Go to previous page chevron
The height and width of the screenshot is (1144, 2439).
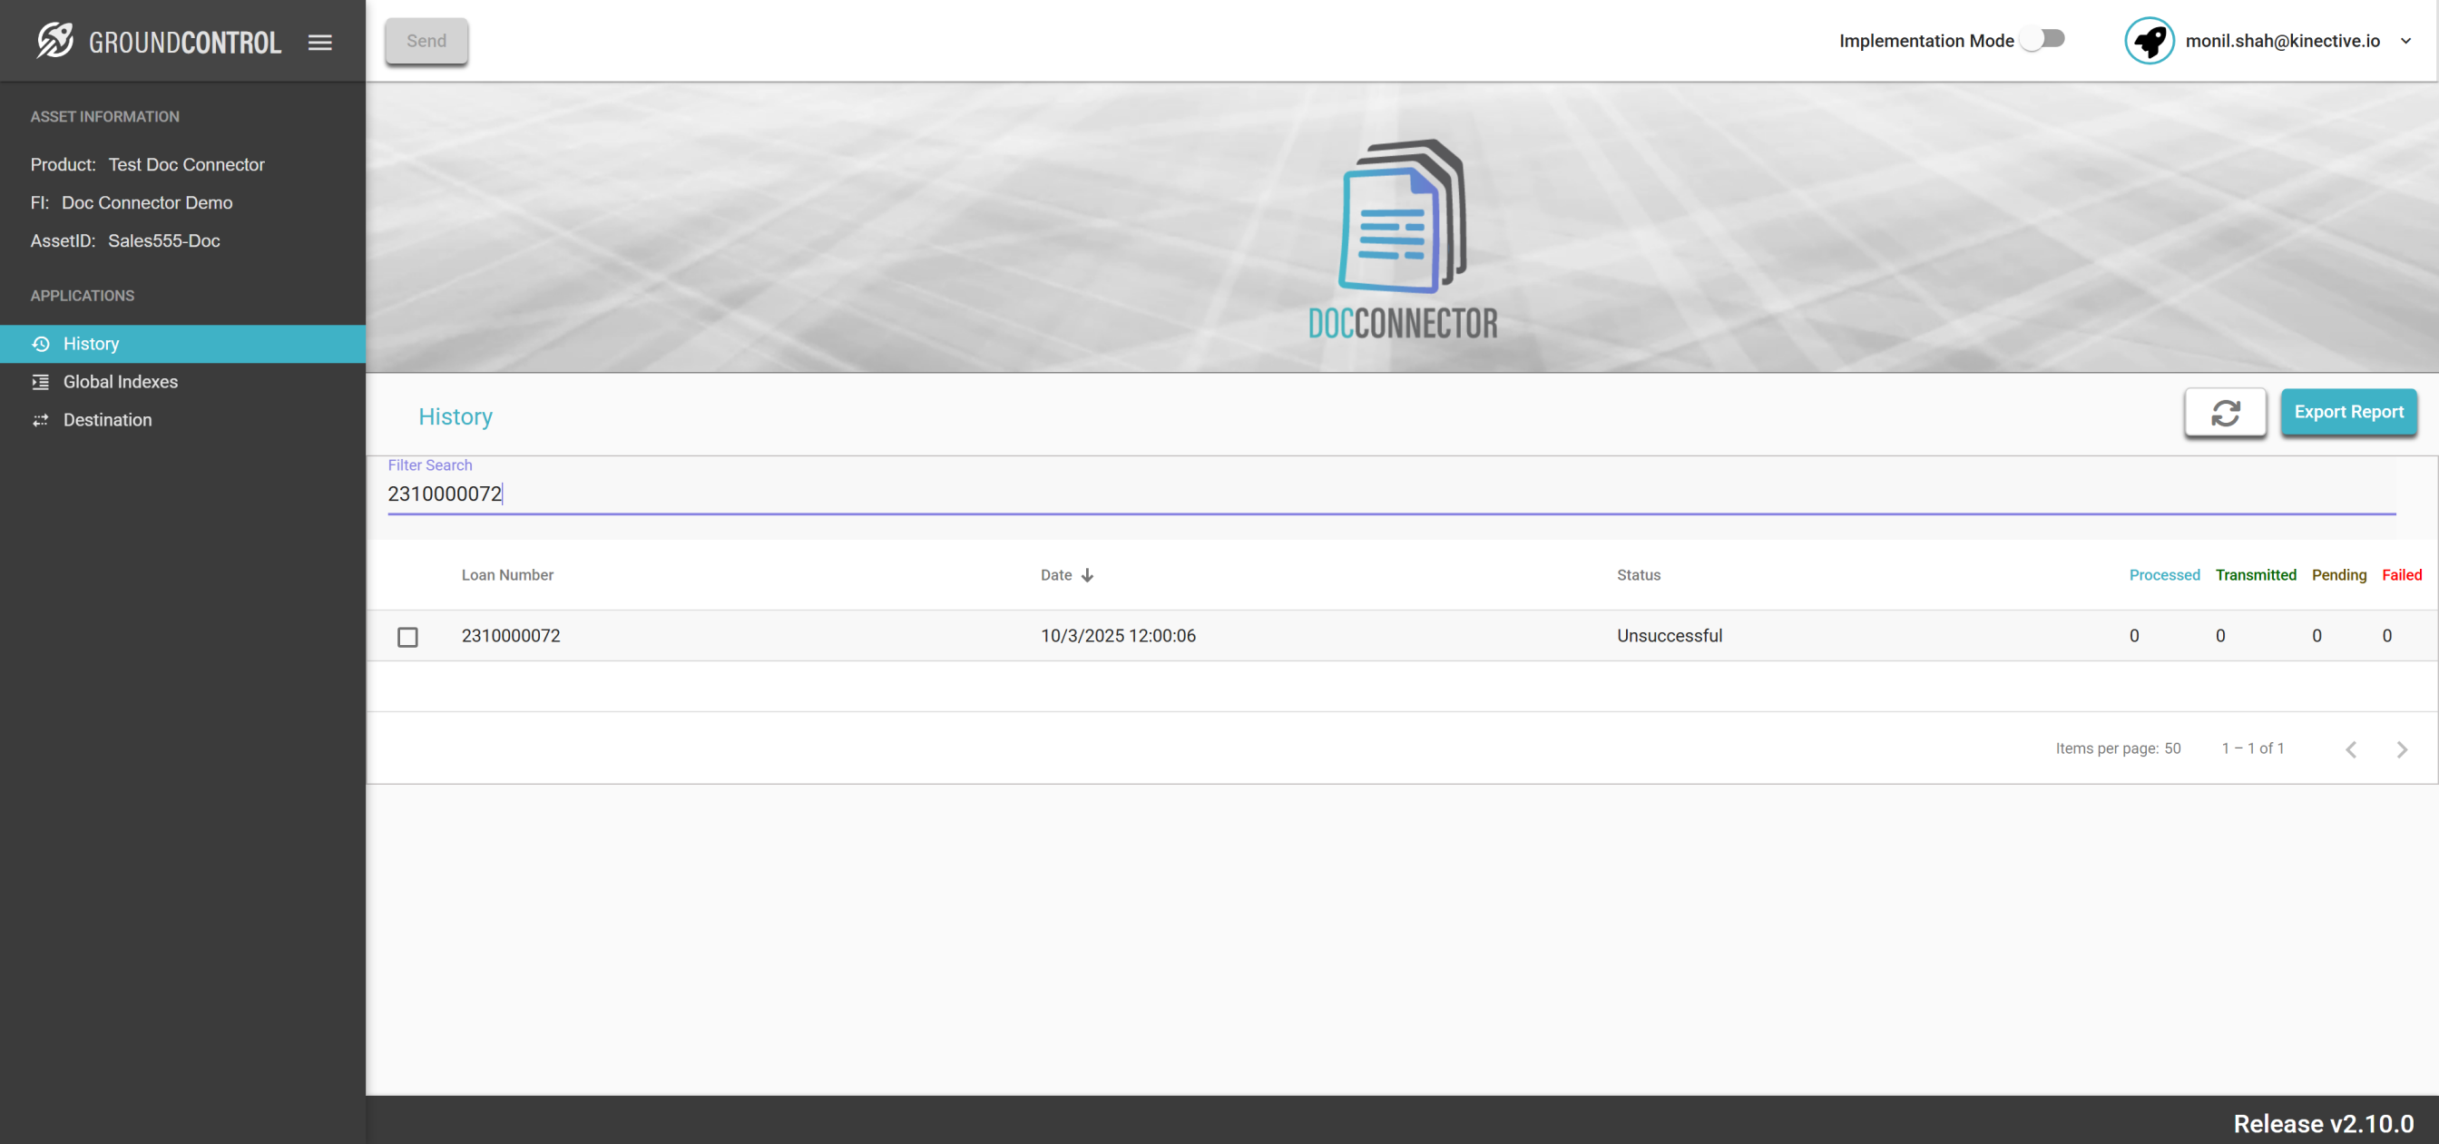pos(2350,749)
